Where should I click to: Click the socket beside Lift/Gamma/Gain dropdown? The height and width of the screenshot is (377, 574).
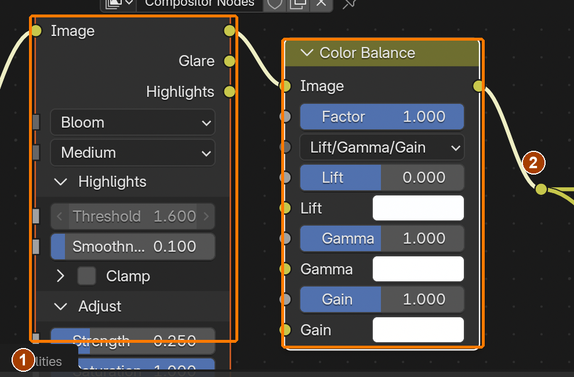click(x=285, y=147)
